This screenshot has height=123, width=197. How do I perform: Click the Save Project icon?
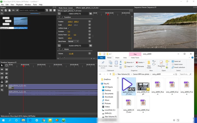coord(9,10)
